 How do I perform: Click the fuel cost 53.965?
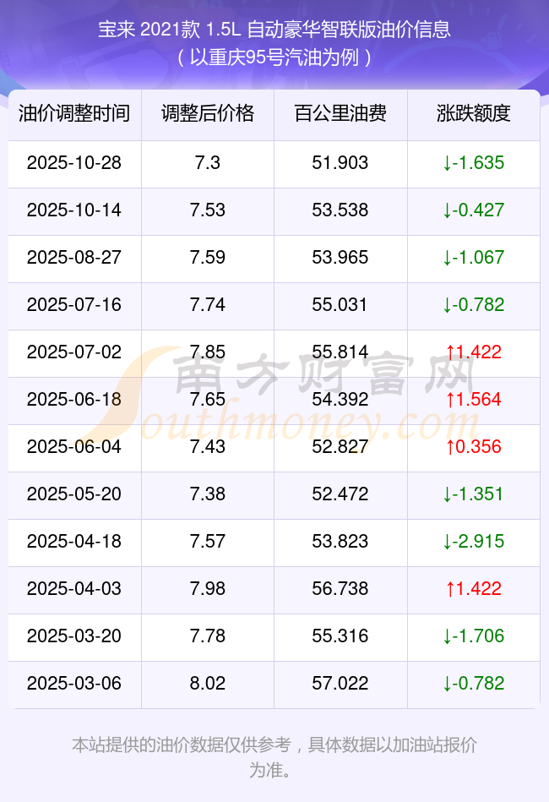click(340, 258)
